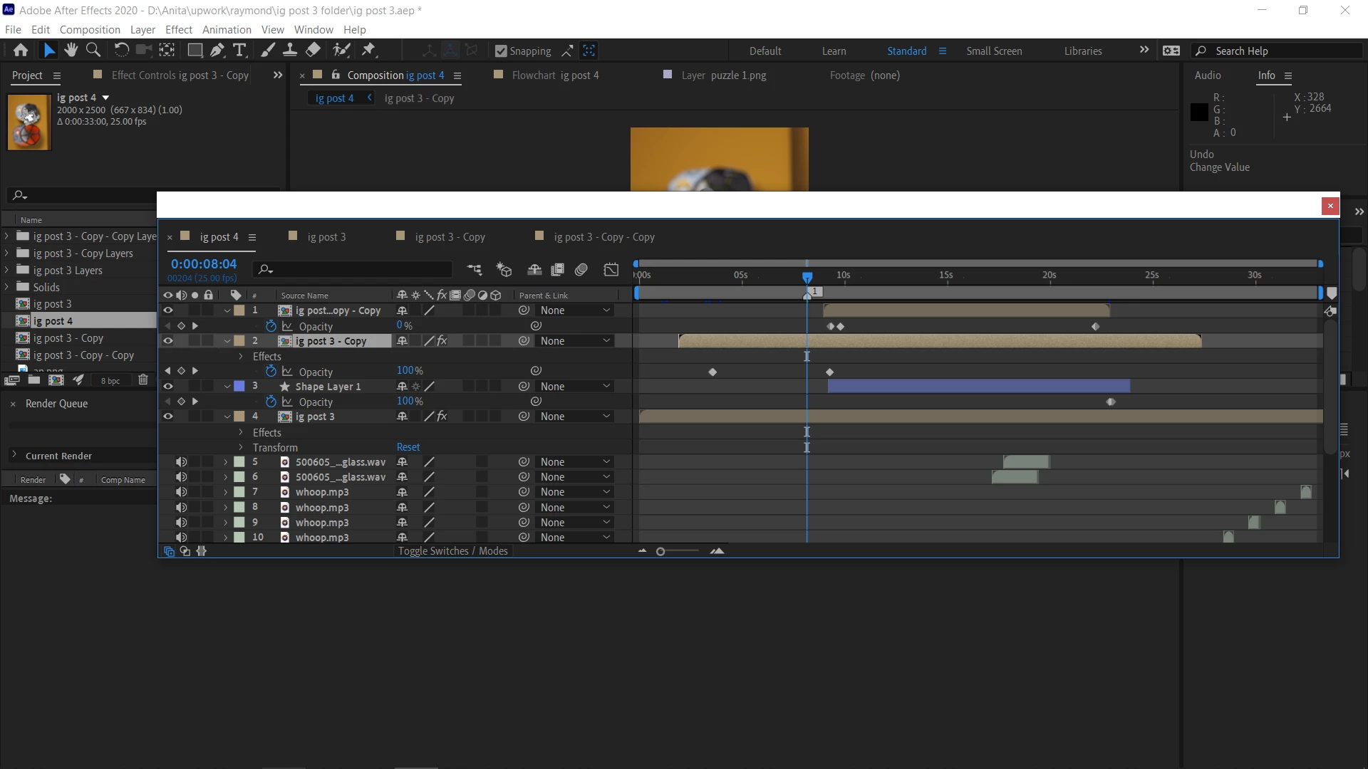Select the Pen tool in toolbar
Viewport: 1368px width, 769px height.
[217, 50]
